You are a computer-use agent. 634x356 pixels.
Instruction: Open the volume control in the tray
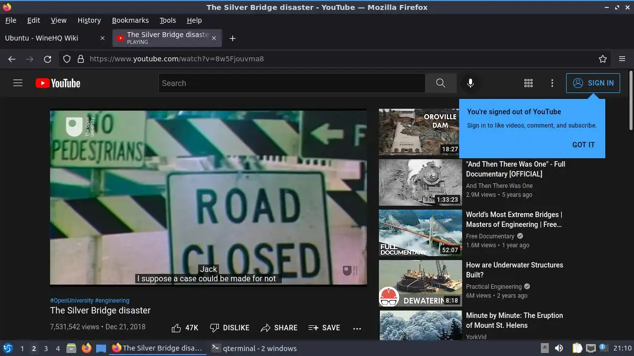point(559,348)
